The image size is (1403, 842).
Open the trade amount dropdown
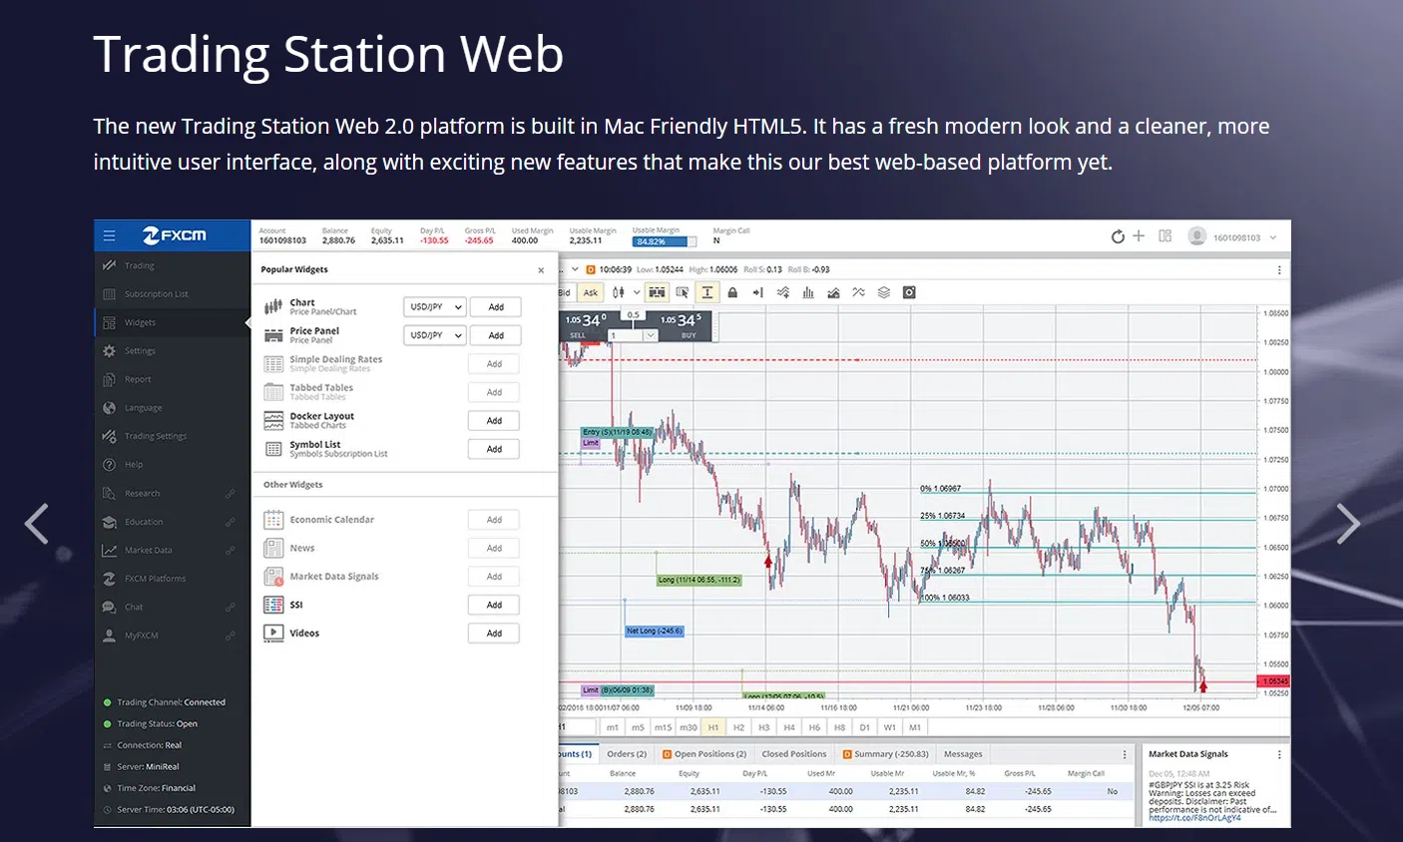651,336
